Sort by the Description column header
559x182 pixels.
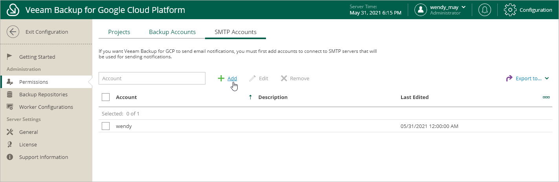pyautogui.click(x=273, y=97)
